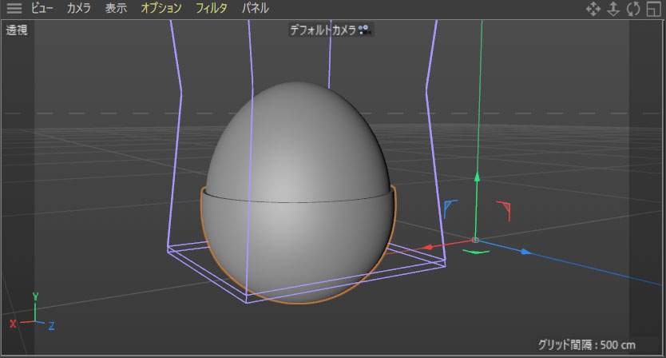This screenshot has width=666, height=358.
Task: Select the gray egg object
Action: (x=298, y=160)
